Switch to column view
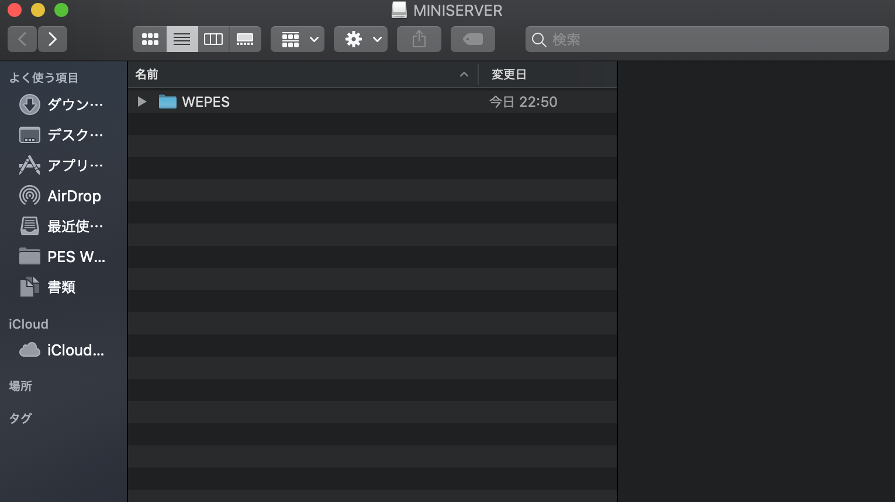The width and height of the screenshot is (895, 502). coord(213,39)
